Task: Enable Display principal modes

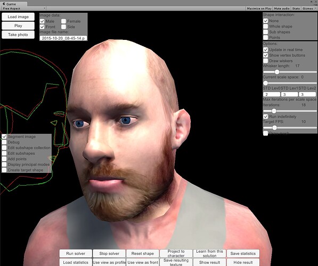Action: [x=4, y=164]
